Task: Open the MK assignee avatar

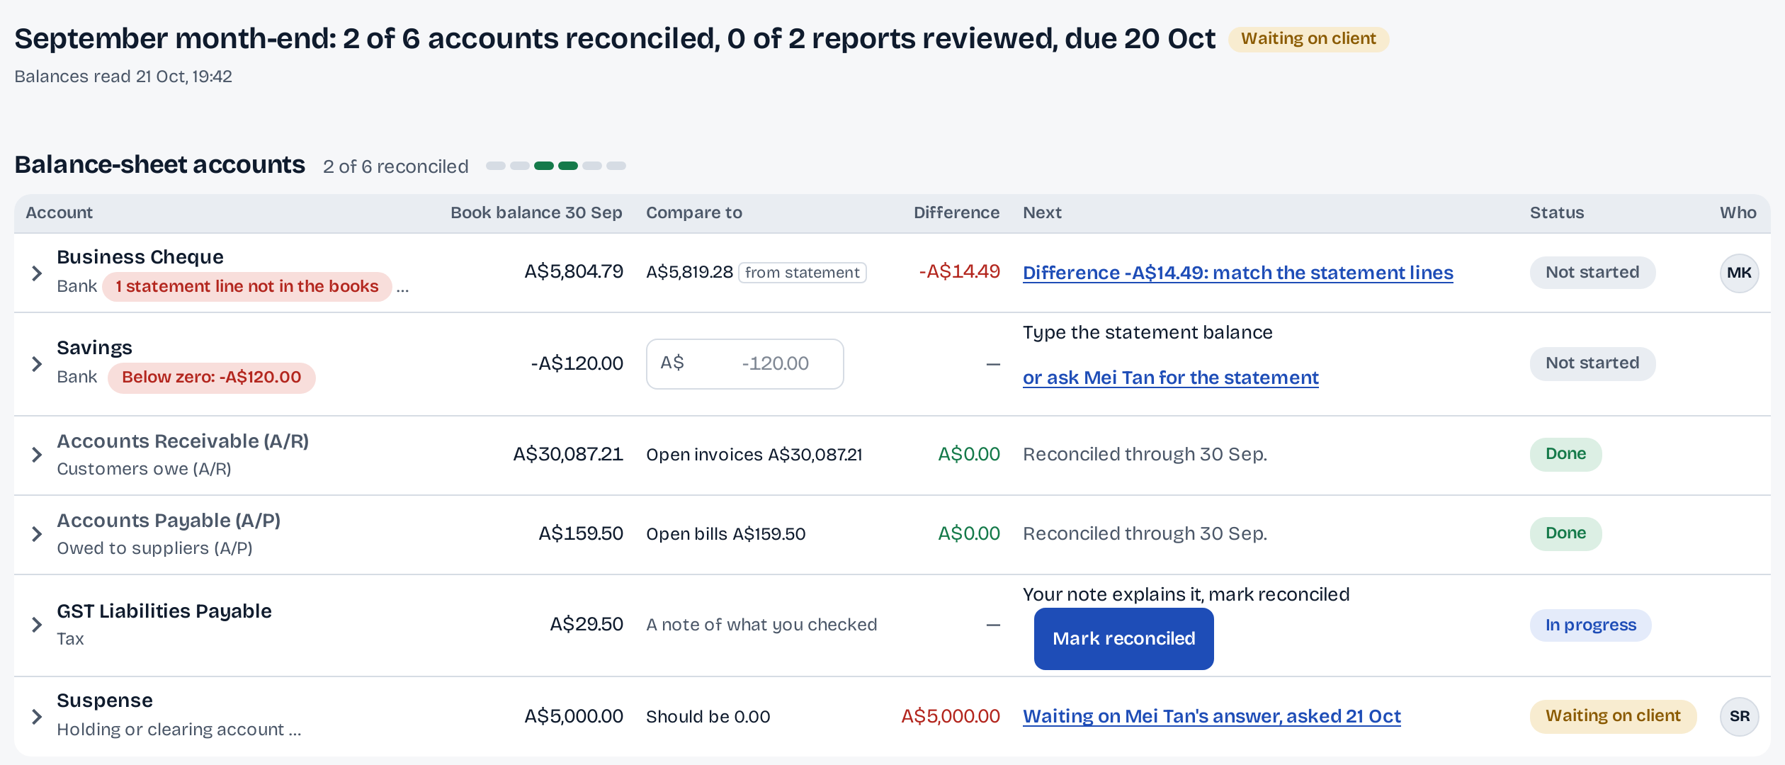Action: click(x=1739, y=273)
